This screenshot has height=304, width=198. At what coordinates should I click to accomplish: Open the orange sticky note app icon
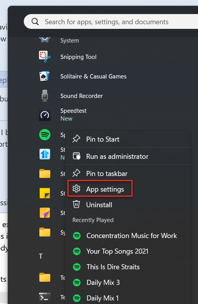45,213
